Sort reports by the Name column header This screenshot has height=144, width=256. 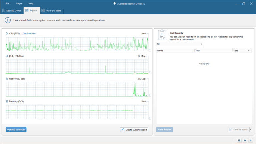[175, 51]
